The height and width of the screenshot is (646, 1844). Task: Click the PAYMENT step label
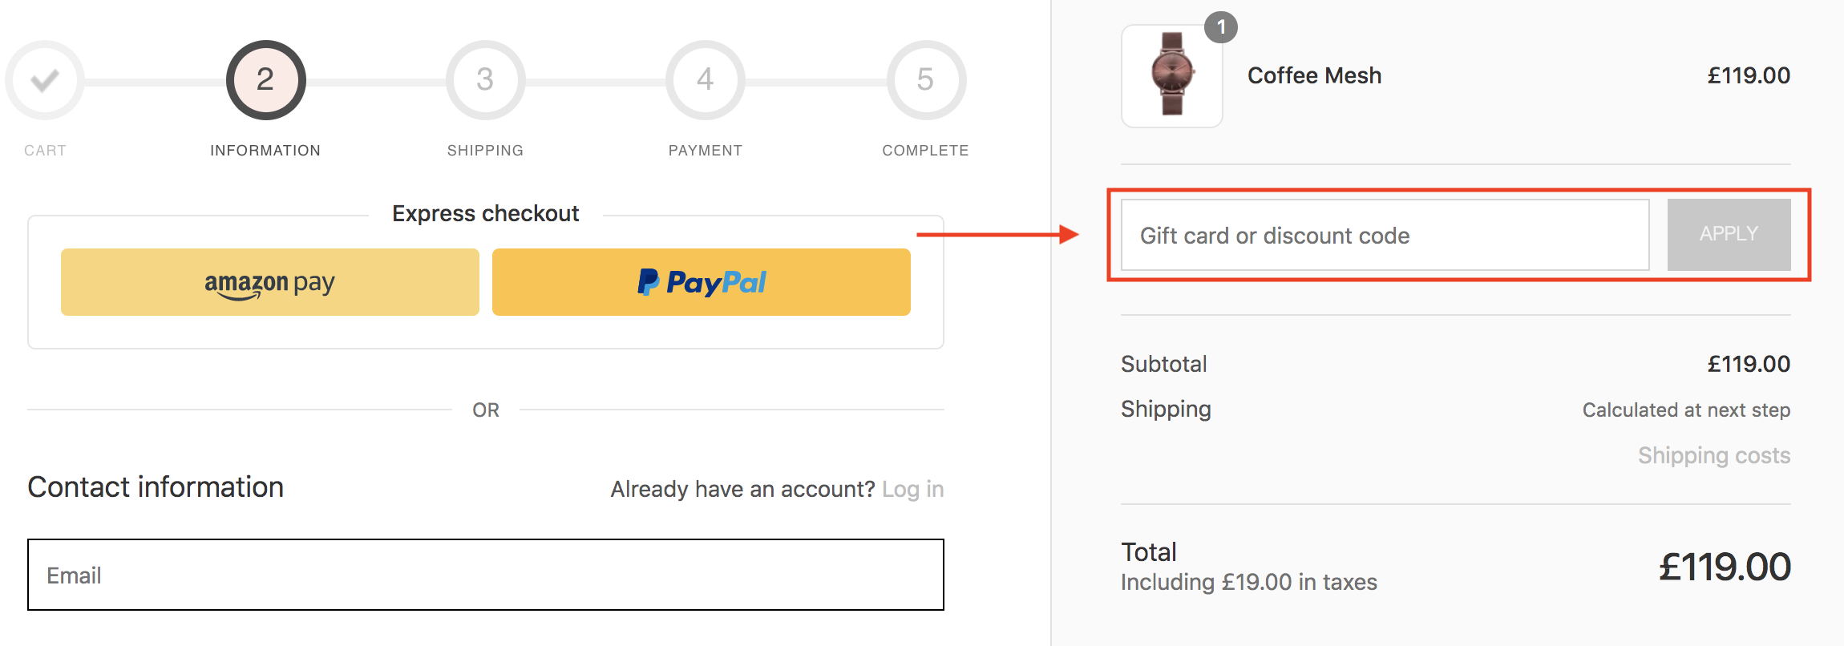[706, 151]
